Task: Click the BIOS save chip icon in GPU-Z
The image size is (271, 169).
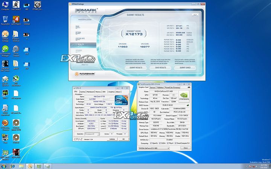Action: [x=188, y=105]
